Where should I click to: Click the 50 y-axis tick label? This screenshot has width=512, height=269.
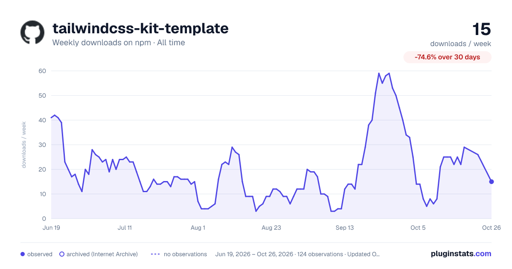pos(42,96)
